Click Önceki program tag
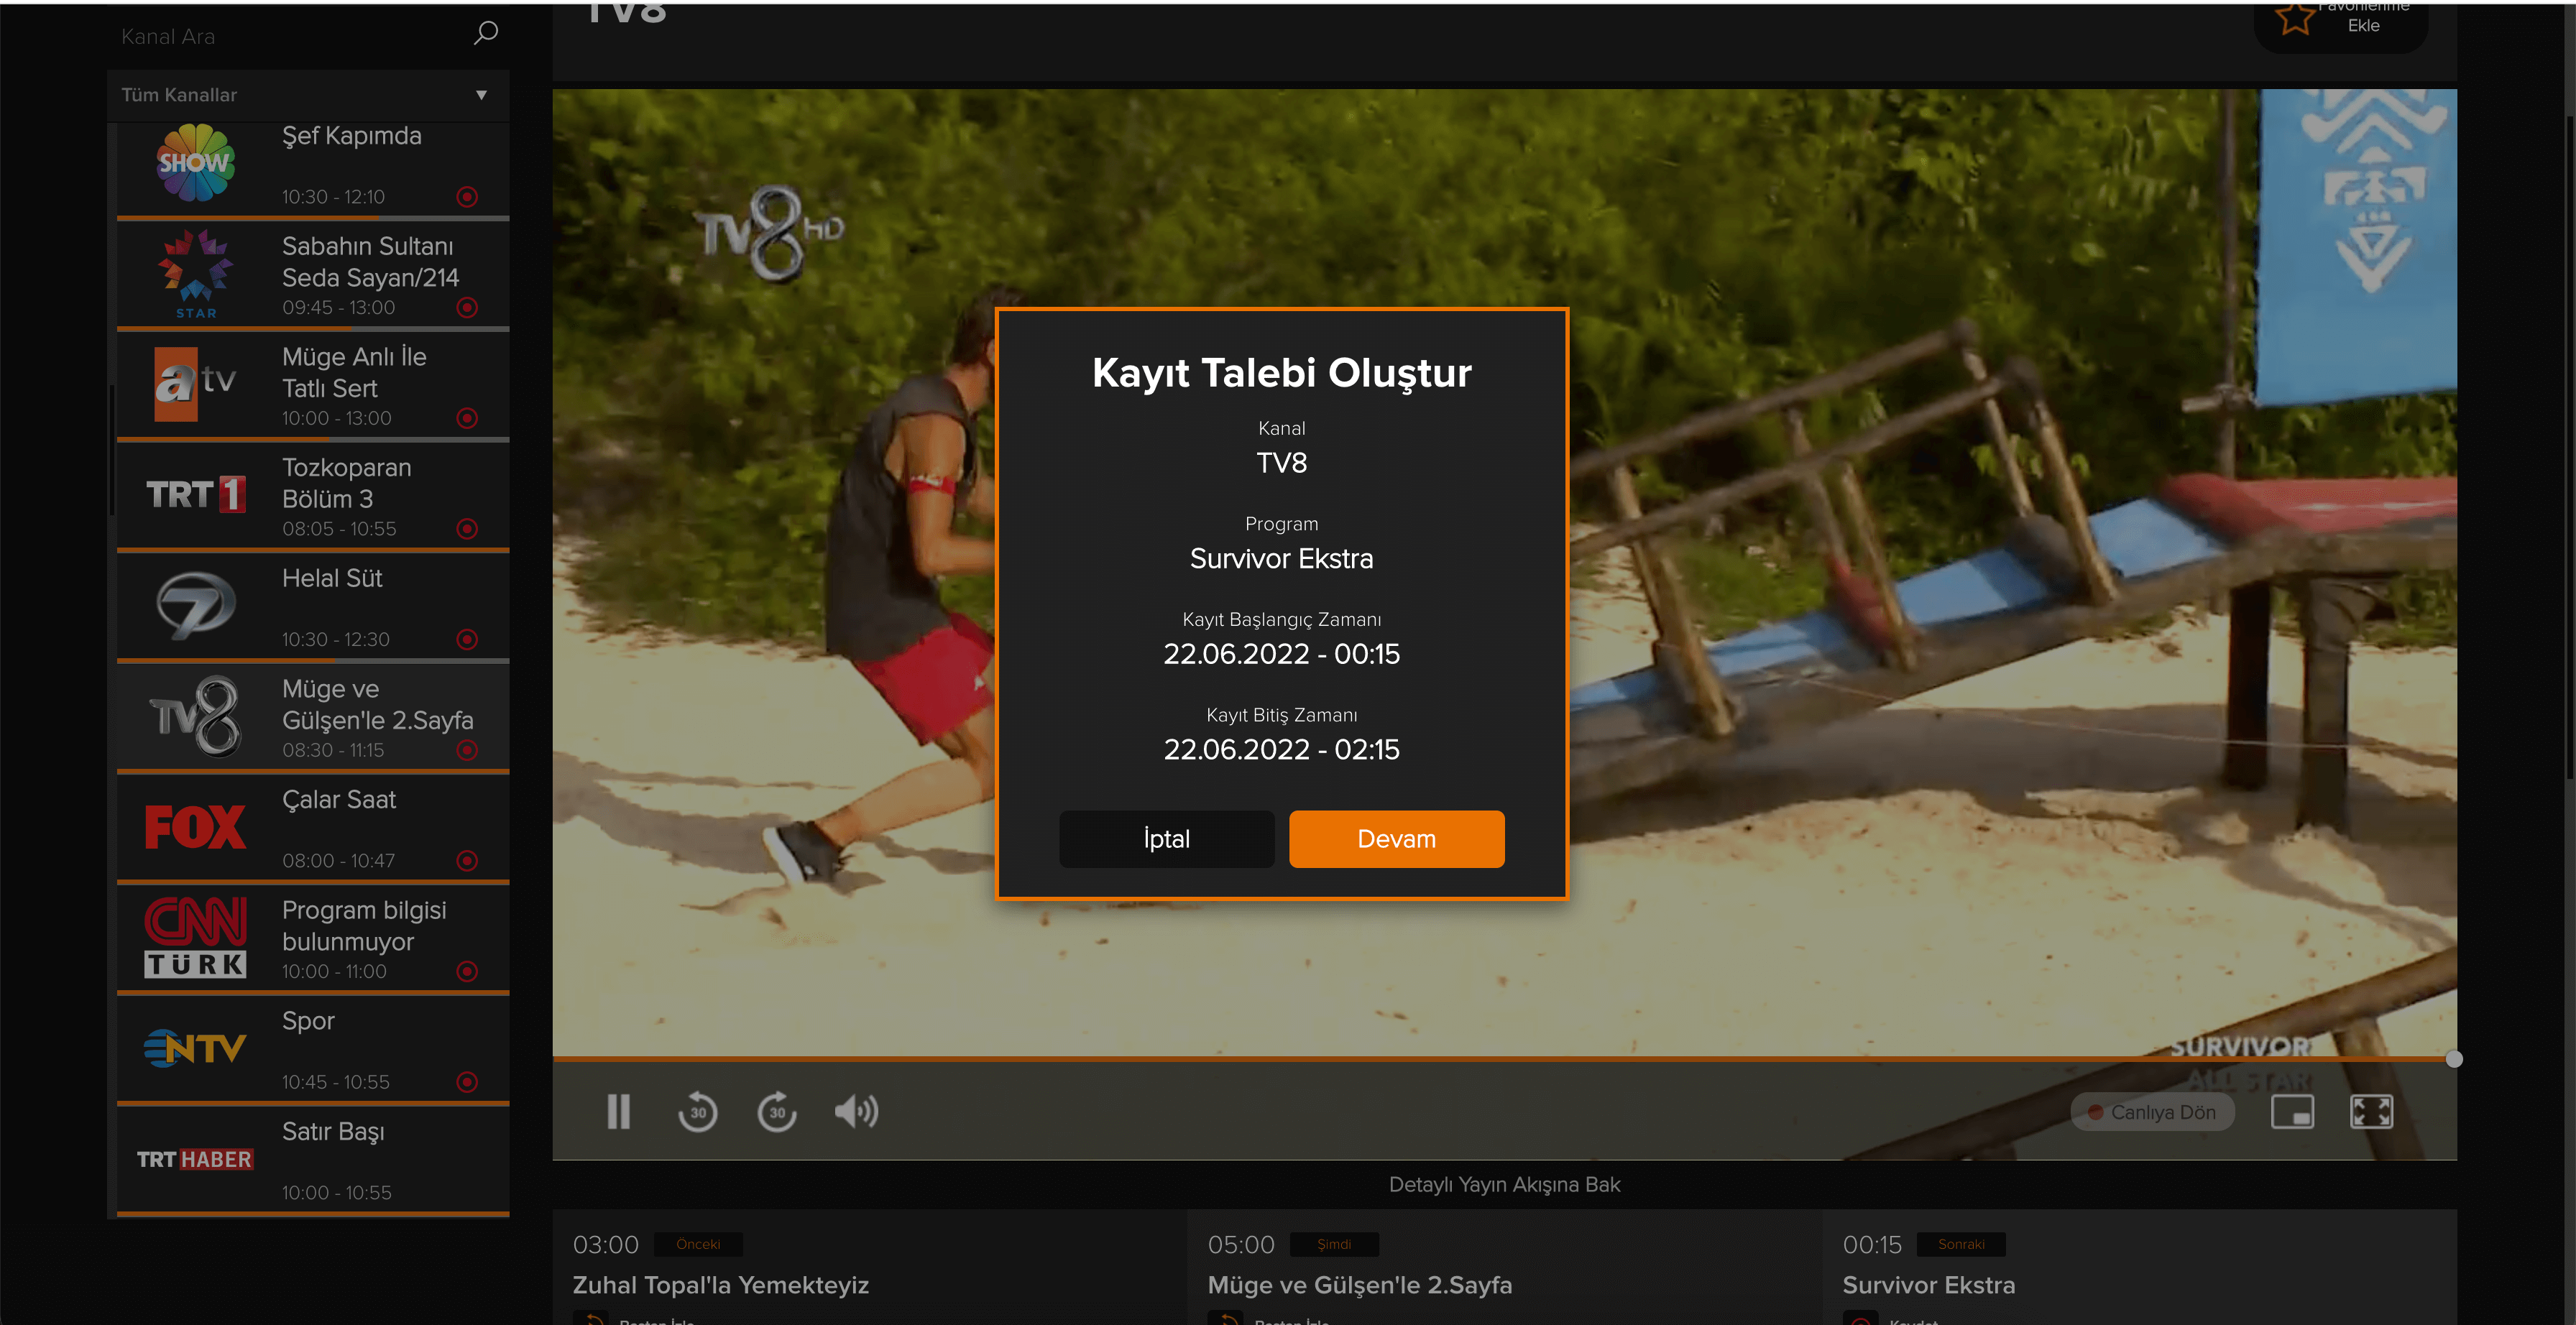This screenshot has width=2576, height=1325. (x=698, y=1244)
